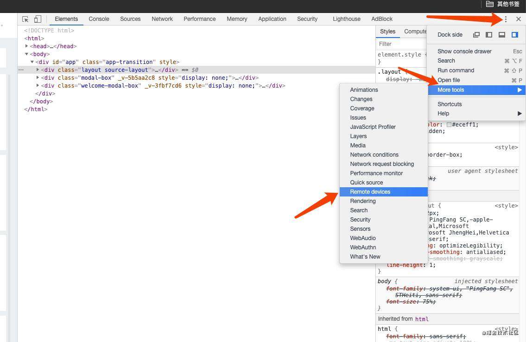
Task: Go to the Performance tab
Action: pyautogui.click(x=200, y=19)
